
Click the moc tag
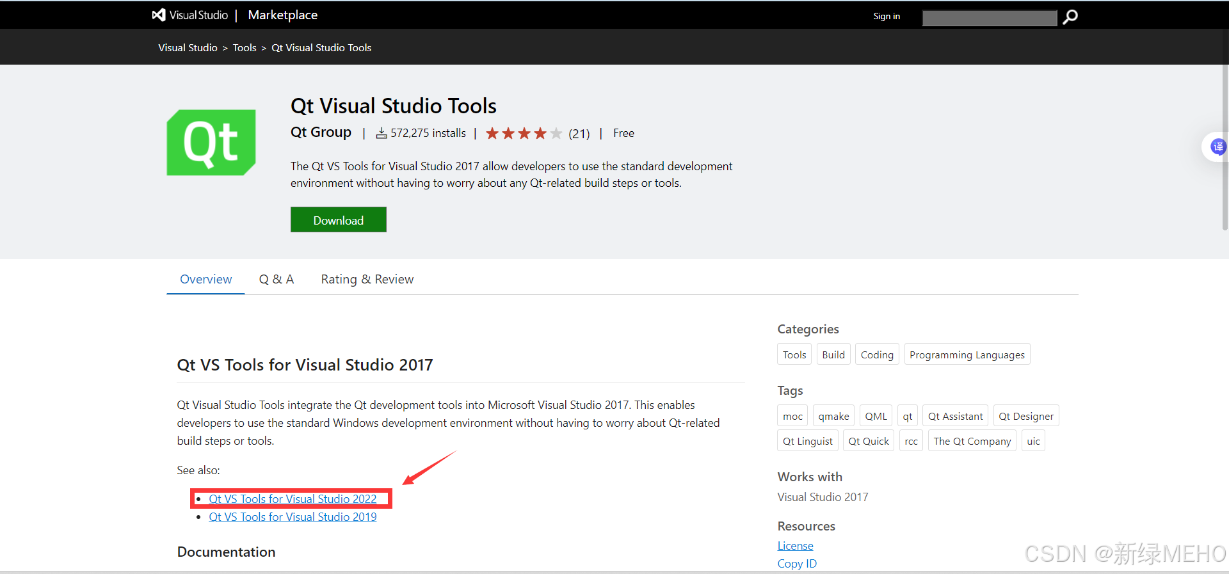pos(792,416)
